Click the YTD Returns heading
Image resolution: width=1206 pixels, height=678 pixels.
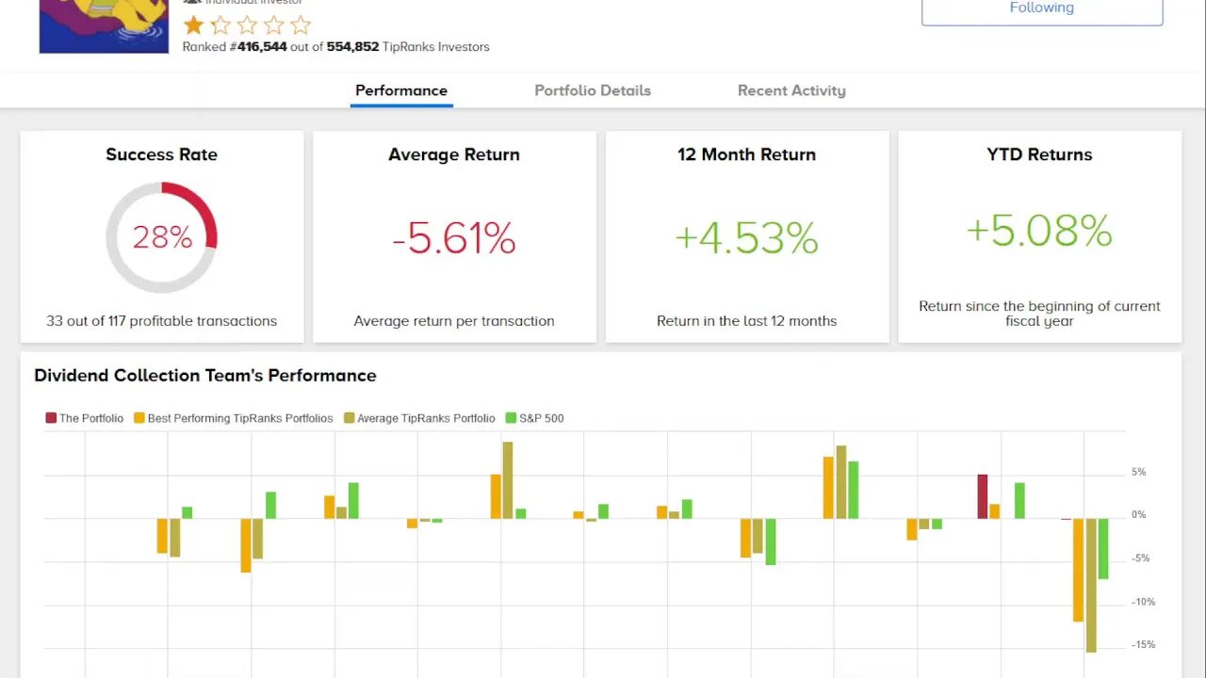coord(1039,154)
